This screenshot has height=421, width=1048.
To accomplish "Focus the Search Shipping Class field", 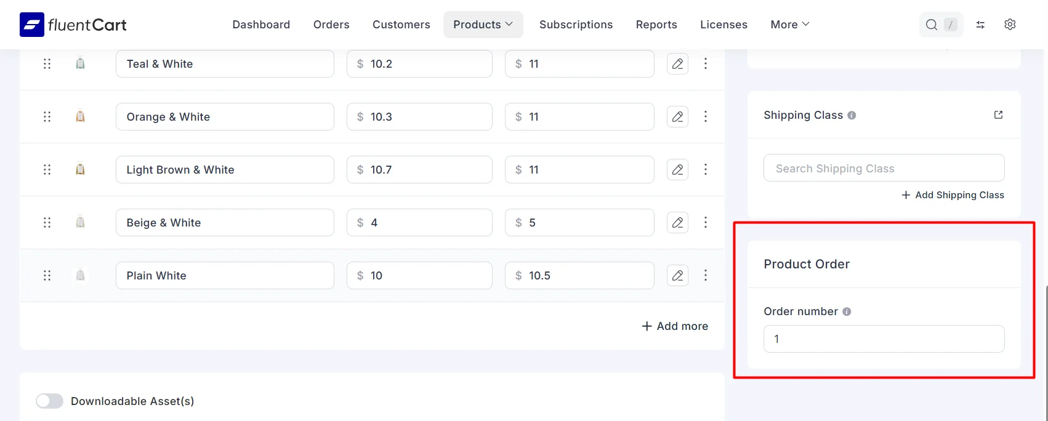I will [884, 168].
